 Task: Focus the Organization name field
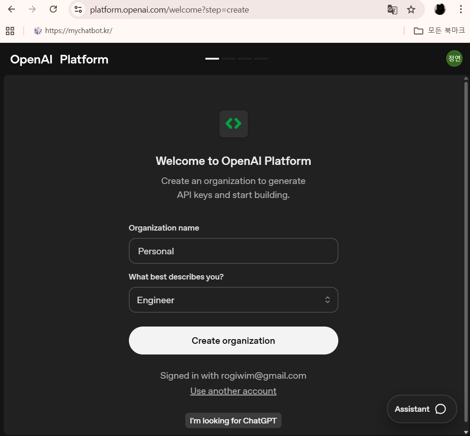click(234, 251)
